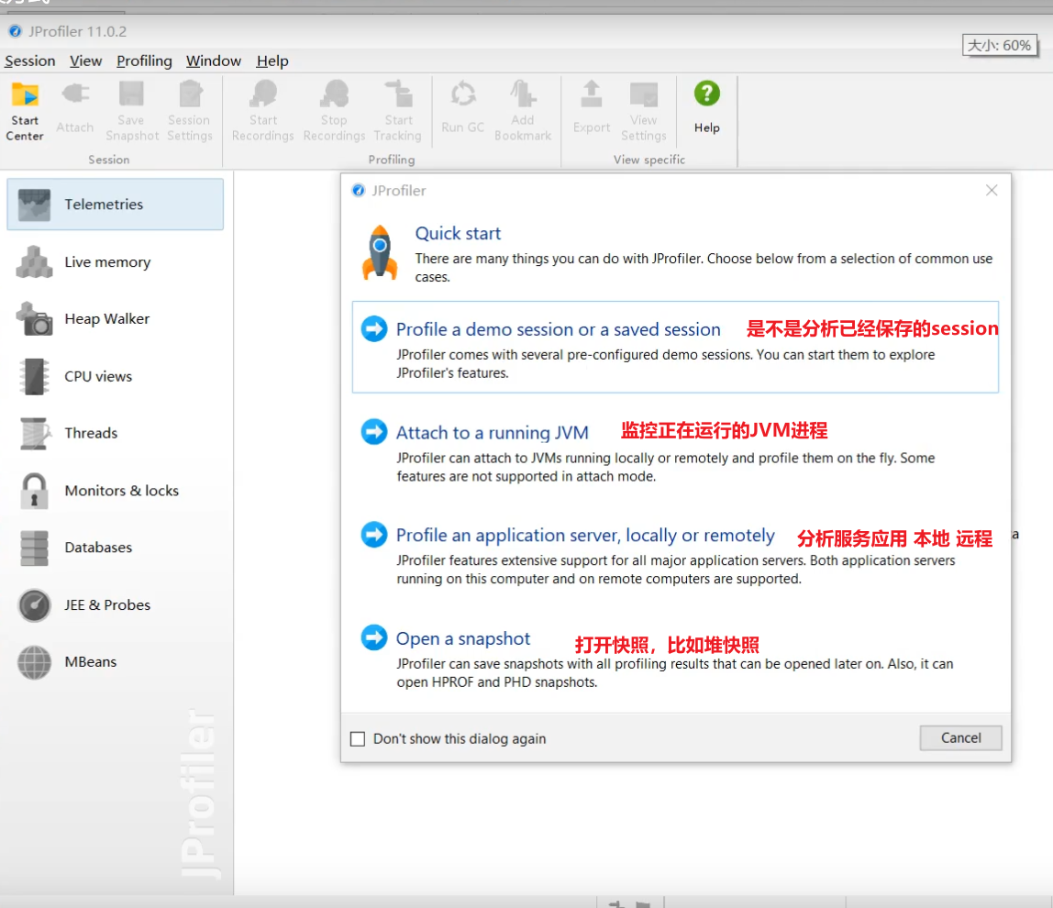Click the Quick start heading

[458, 233]
